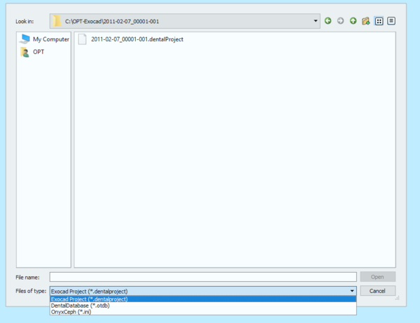Choose Exocad Project (*.dentalproject) option
The image size is (420, 323).
pos(203,299)
